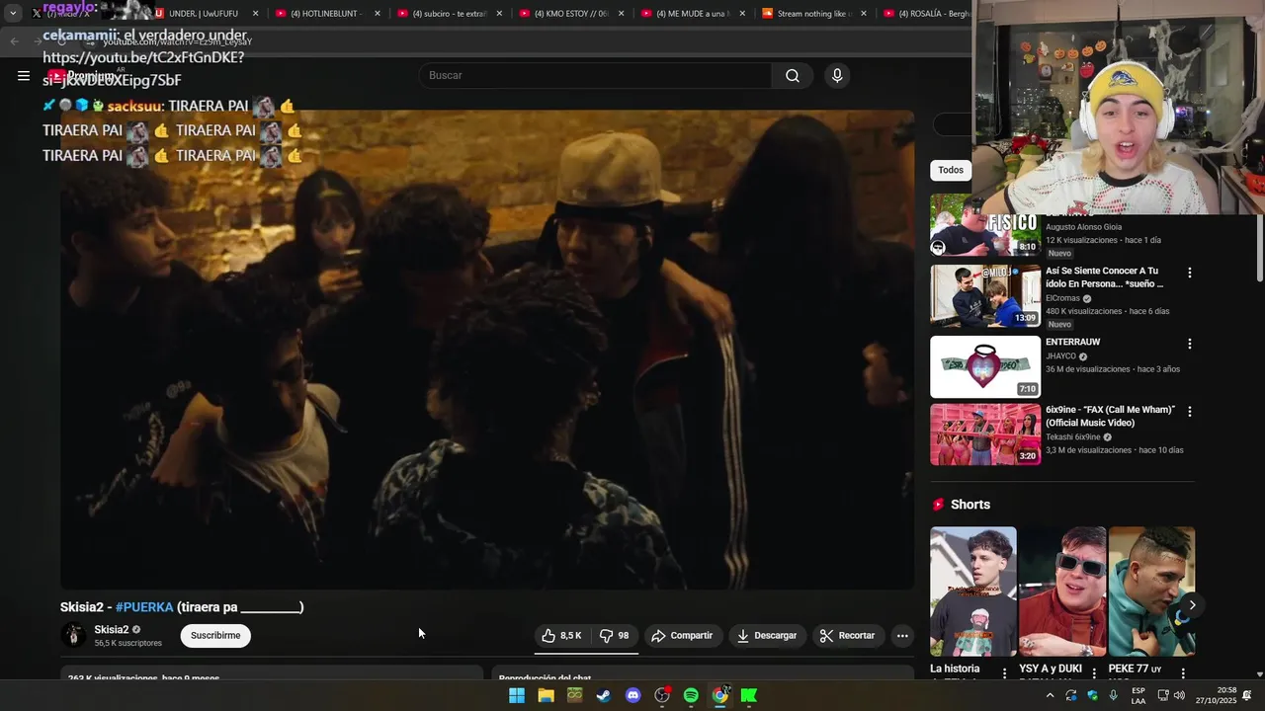Open the 'La historia' short thumbnail
Viewport: 1265px width, 711px height.
973,592
